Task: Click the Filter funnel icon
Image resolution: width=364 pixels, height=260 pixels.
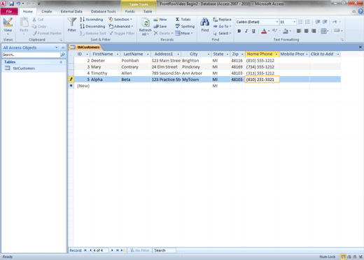Action: pos(72,22)
